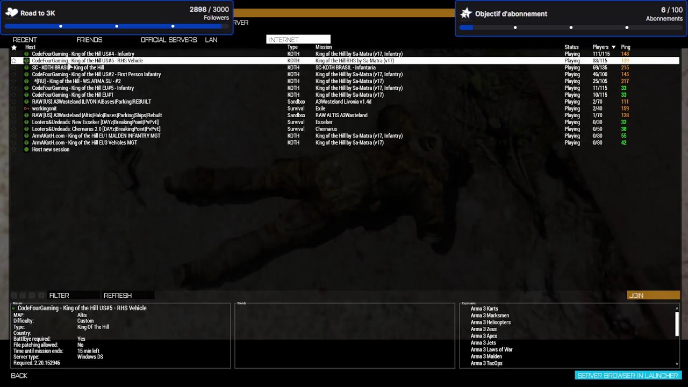Click the status icon beside WS.ARMA.SU - #2 server
The image size is (688, 387).
(26, 81)
